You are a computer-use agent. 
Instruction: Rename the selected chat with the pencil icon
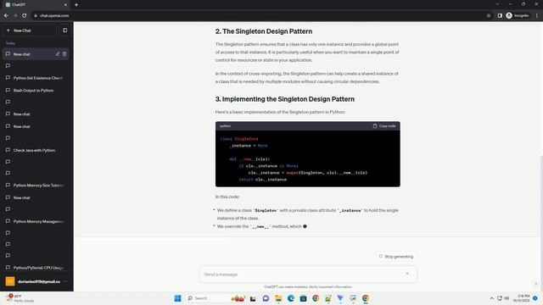pos(58,54)
